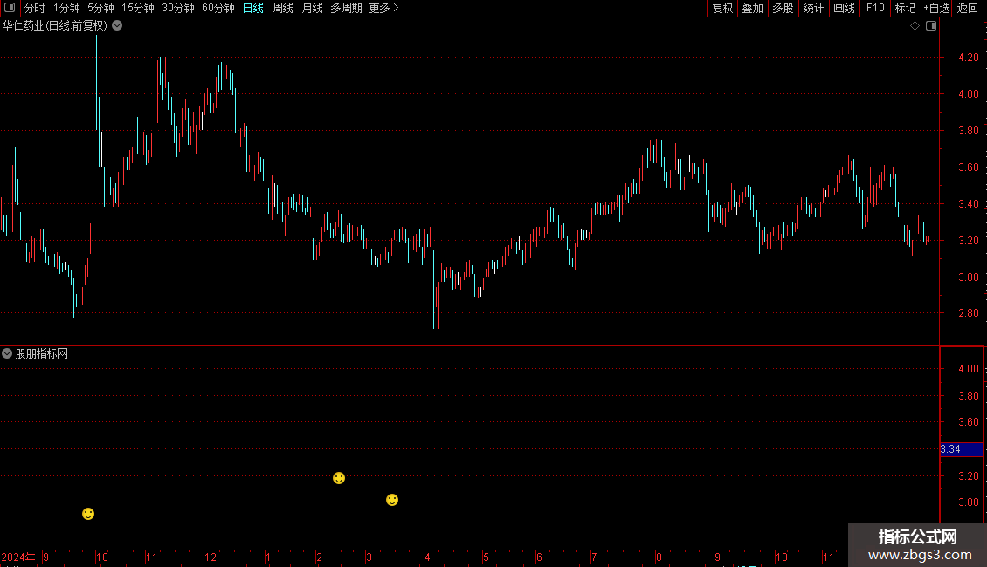Click month 8 on the date axis
Screen dimensions: 987x567
point(659,557)
